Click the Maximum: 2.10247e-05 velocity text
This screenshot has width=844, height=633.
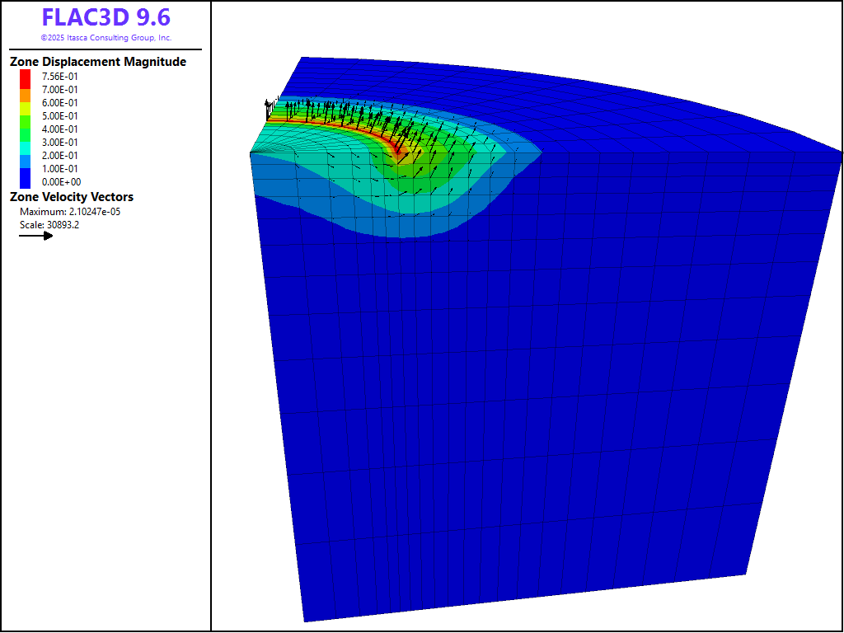[70, 212]
